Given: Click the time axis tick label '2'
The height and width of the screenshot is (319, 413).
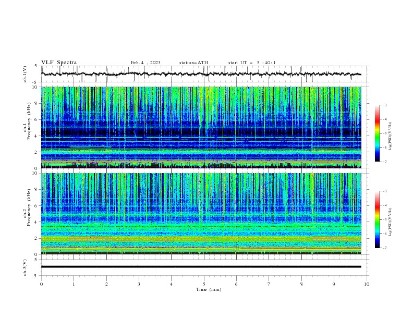Looking at the screenshot, I should click(x=106, y=284).
